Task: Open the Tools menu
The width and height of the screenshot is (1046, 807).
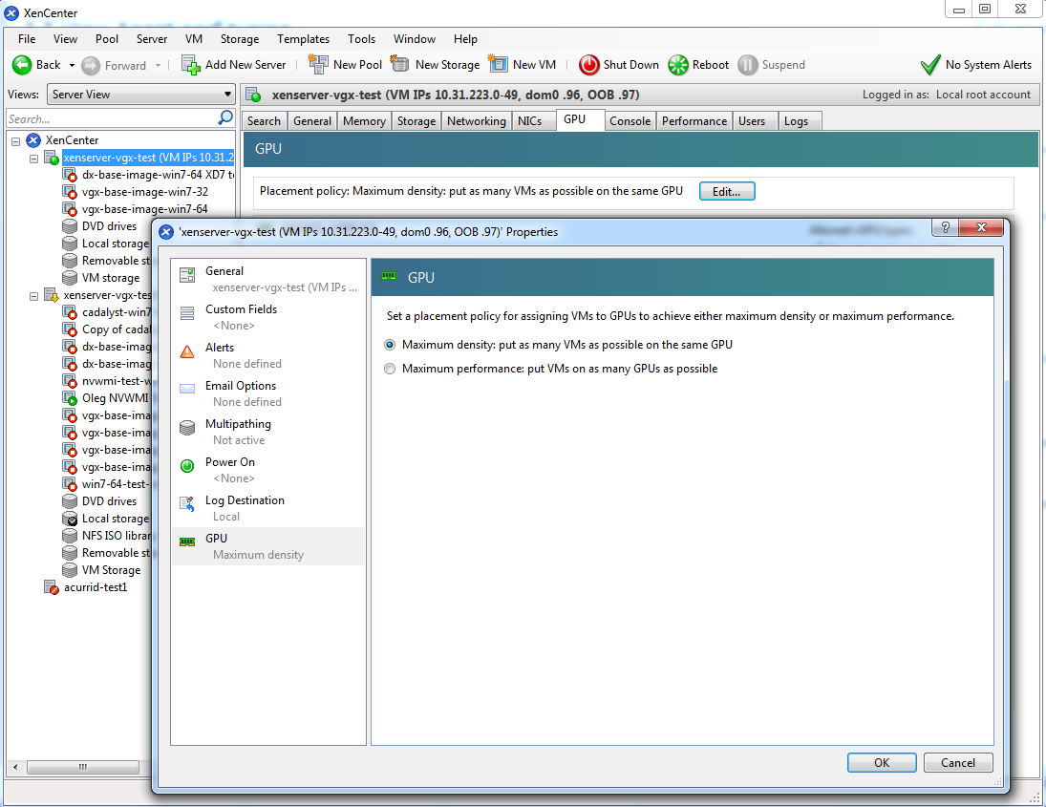Action: [361, 39]
